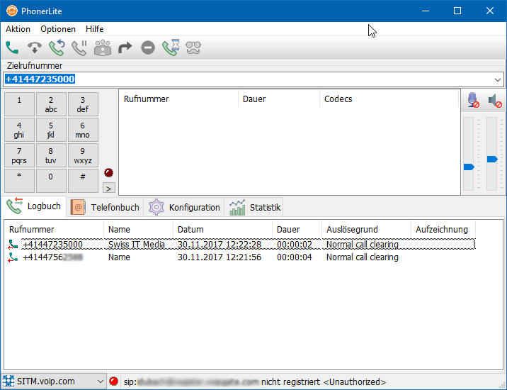The height and width of the screenshot is (390, 507).
Task: Click the keypad hash button
Action: [83, 181]
